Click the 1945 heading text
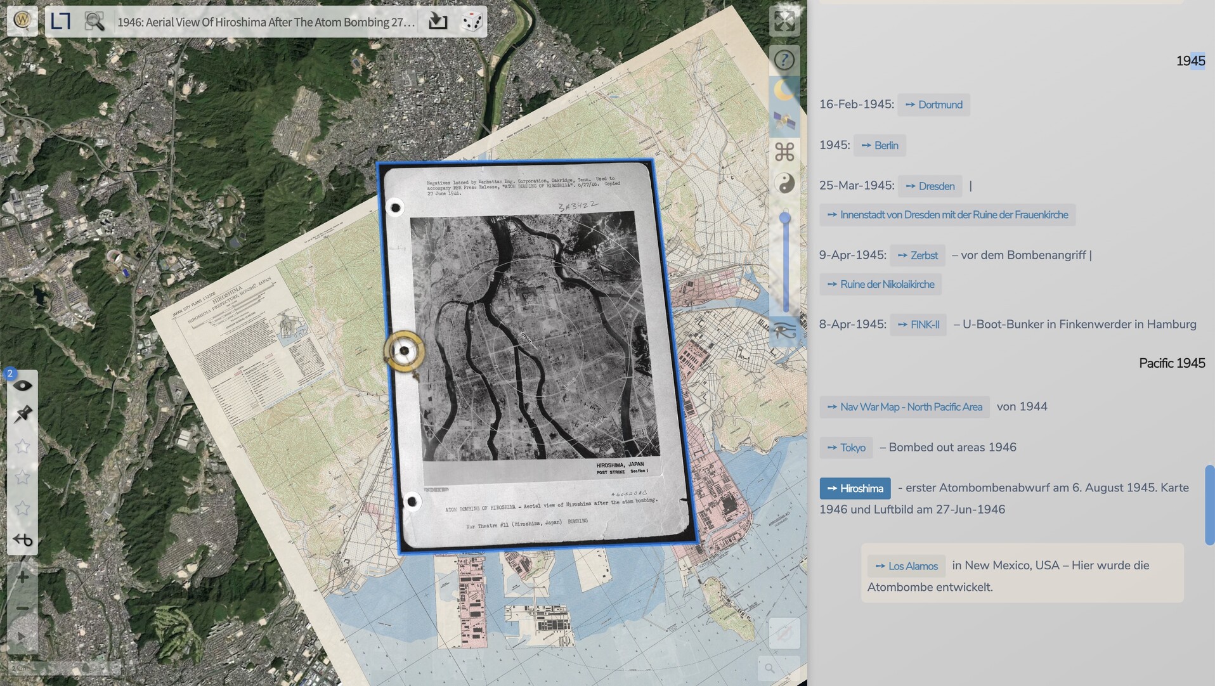 pos(1190,61)
